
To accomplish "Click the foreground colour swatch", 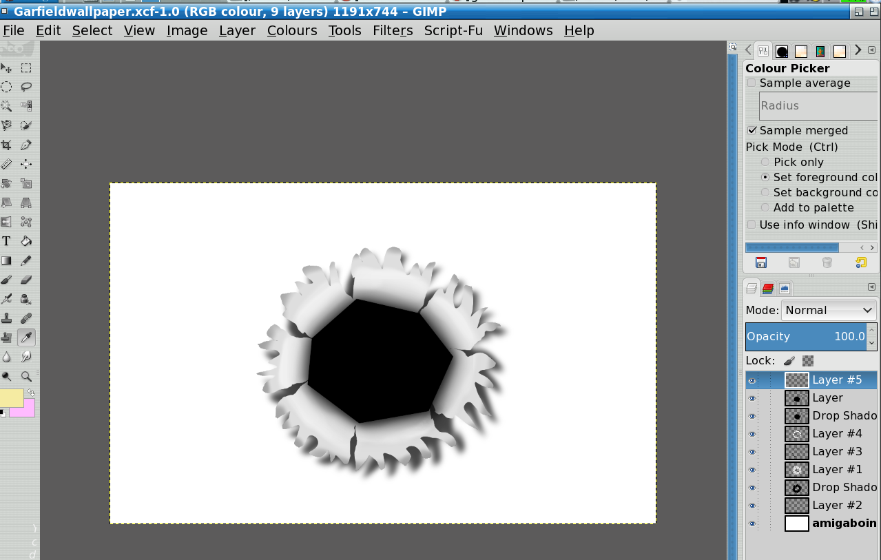I will [x=12, y=398].
